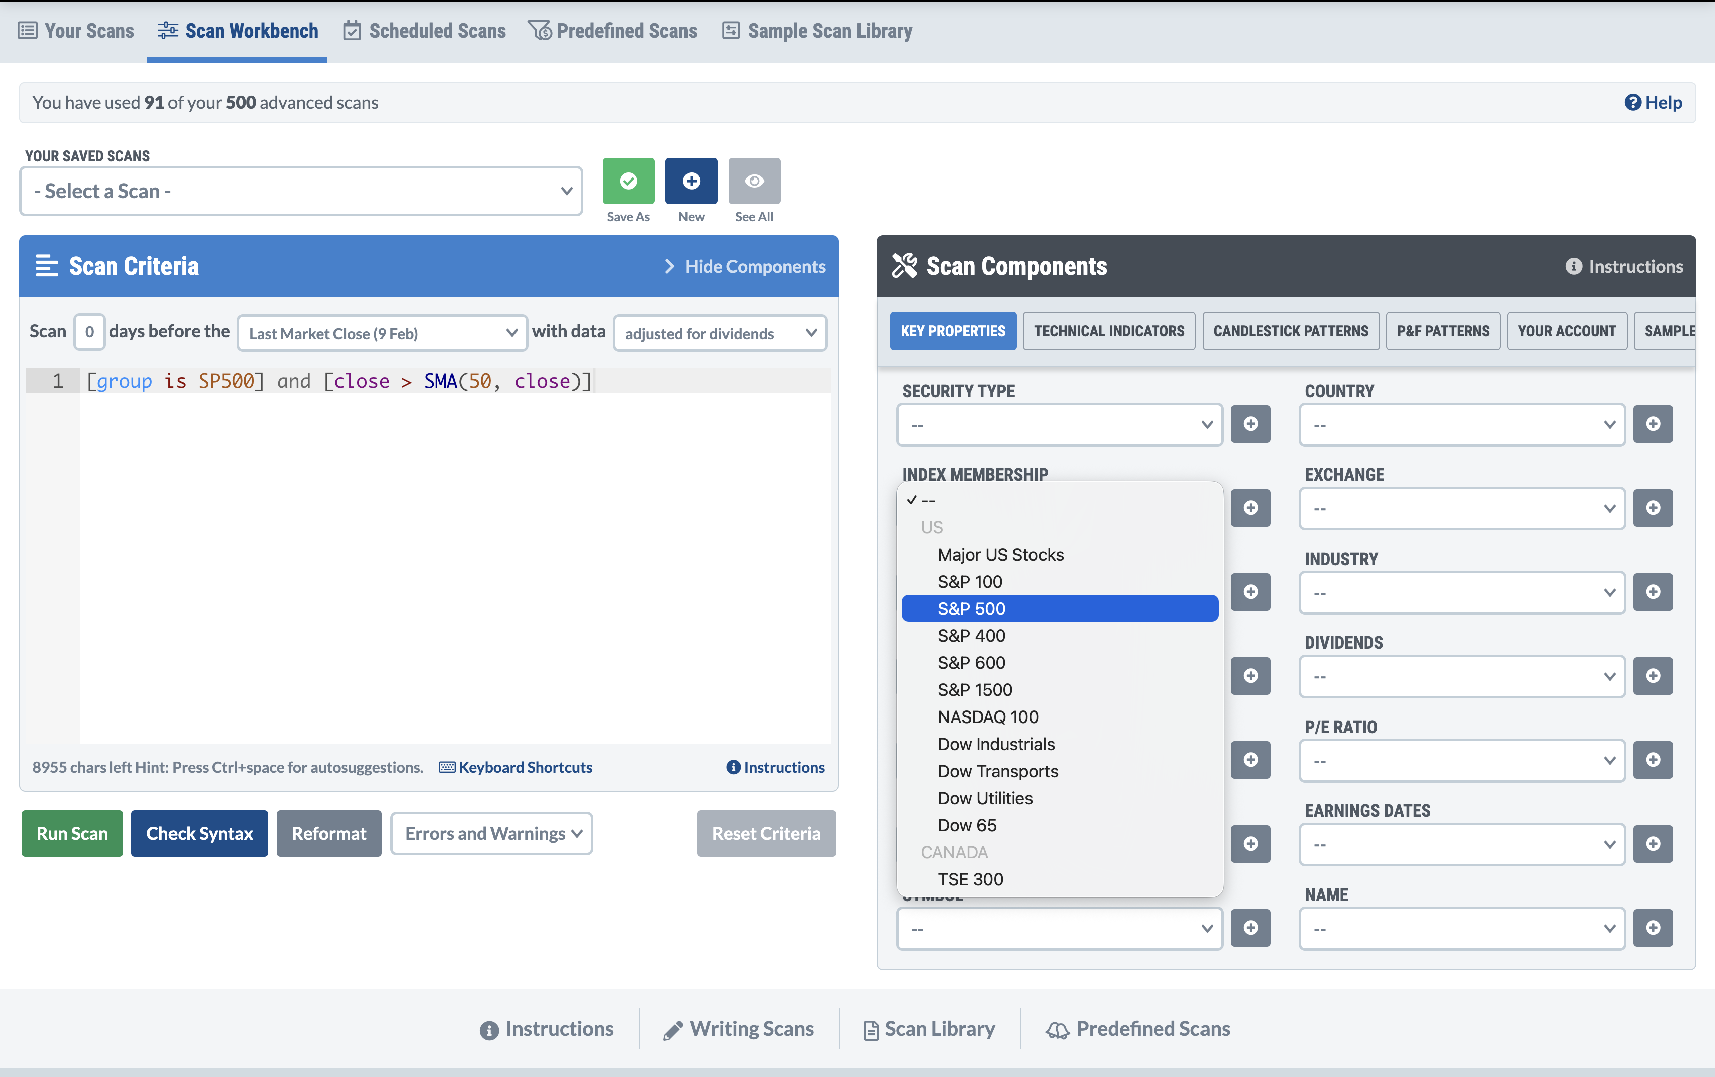The height and width of the screenshot is (1077, 1715).
Task: Open the Select a Scan dropdown
Action: click(301, 191)
